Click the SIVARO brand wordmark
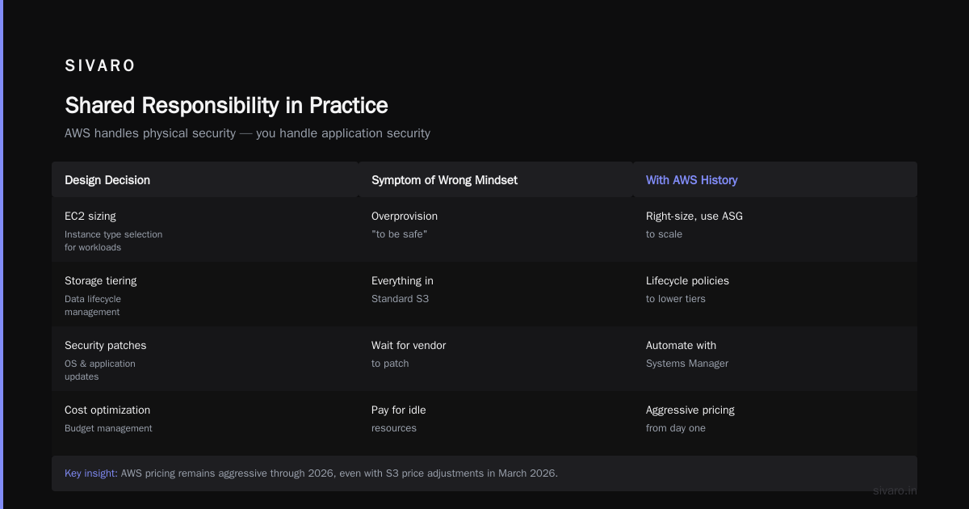This screenshot has height=509, width=969. tap(100, 66)
